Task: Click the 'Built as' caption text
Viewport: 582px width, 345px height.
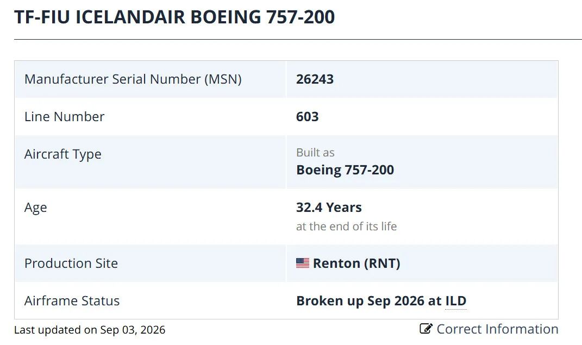Action: pos(315,153)
